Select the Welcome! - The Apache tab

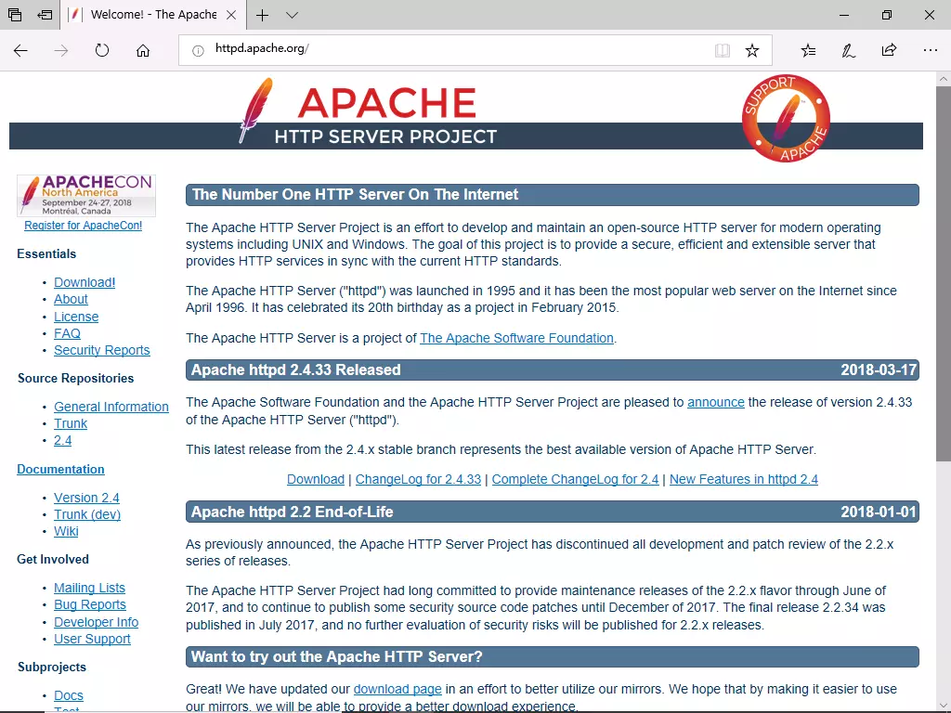click(x=153, y=15)
